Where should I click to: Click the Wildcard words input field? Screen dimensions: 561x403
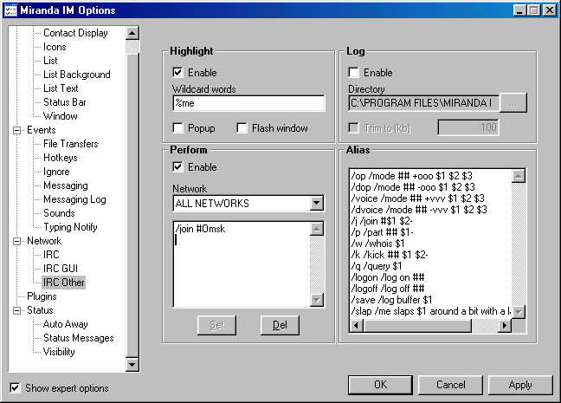248,103
